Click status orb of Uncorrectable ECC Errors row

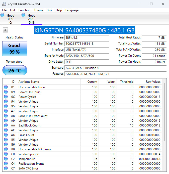pos(6,149)
